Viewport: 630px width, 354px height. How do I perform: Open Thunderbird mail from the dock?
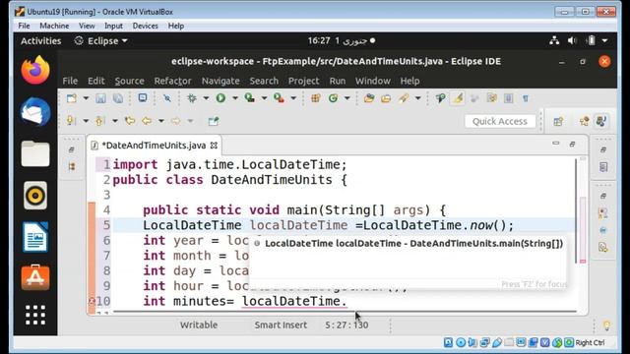coord(35,112)
